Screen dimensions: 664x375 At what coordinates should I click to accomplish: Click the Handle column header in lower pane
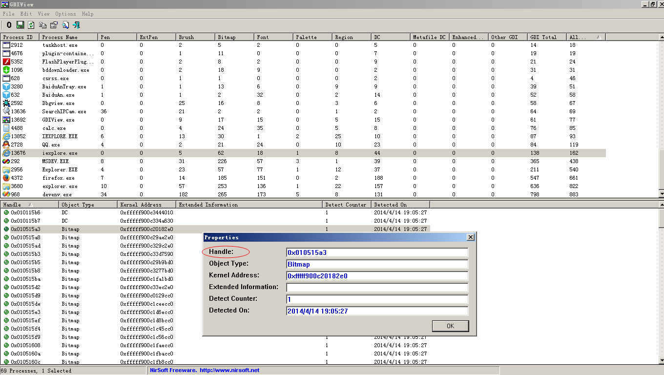coord(30,205)
